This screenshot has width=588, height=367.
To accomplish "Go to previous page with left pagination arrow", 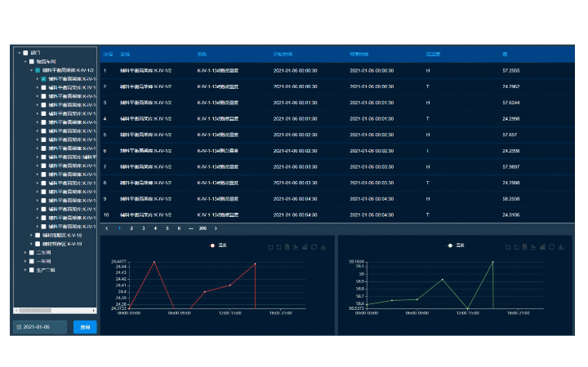I will tap(107, 228).
